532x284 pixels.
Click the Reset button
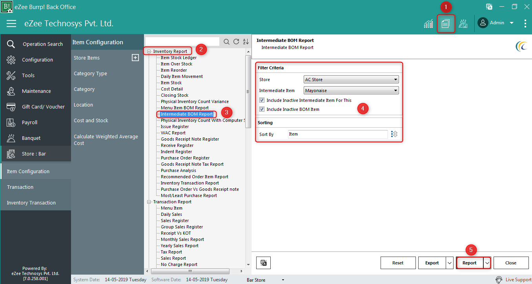click(x=398, y=263)
